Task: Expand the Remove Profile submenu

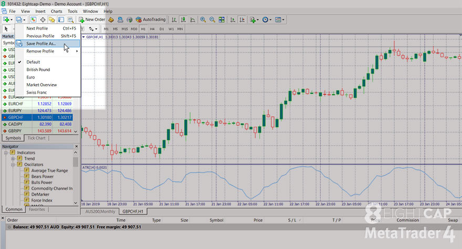Action: coord(48,51)
